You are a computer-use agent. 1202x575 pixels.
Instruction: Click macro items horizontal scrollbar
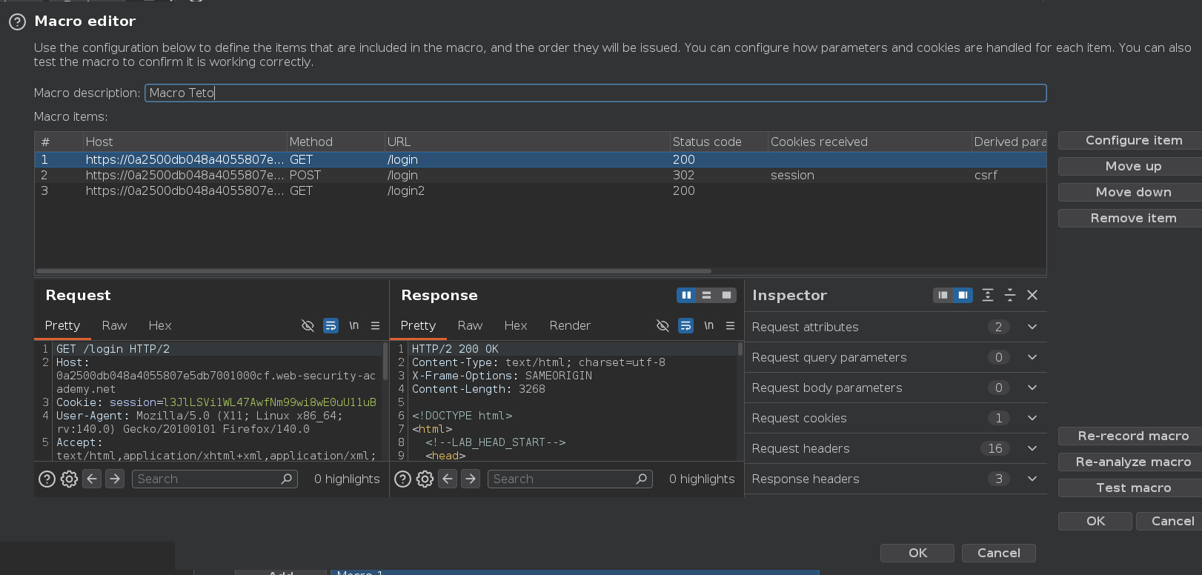pyautogui.click(x=373, y=271)
